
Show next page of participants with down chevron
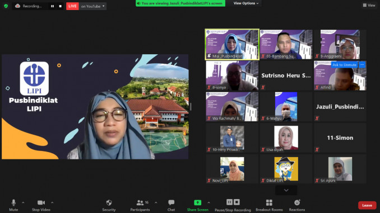pyautogui.click(x=286, y=190)
